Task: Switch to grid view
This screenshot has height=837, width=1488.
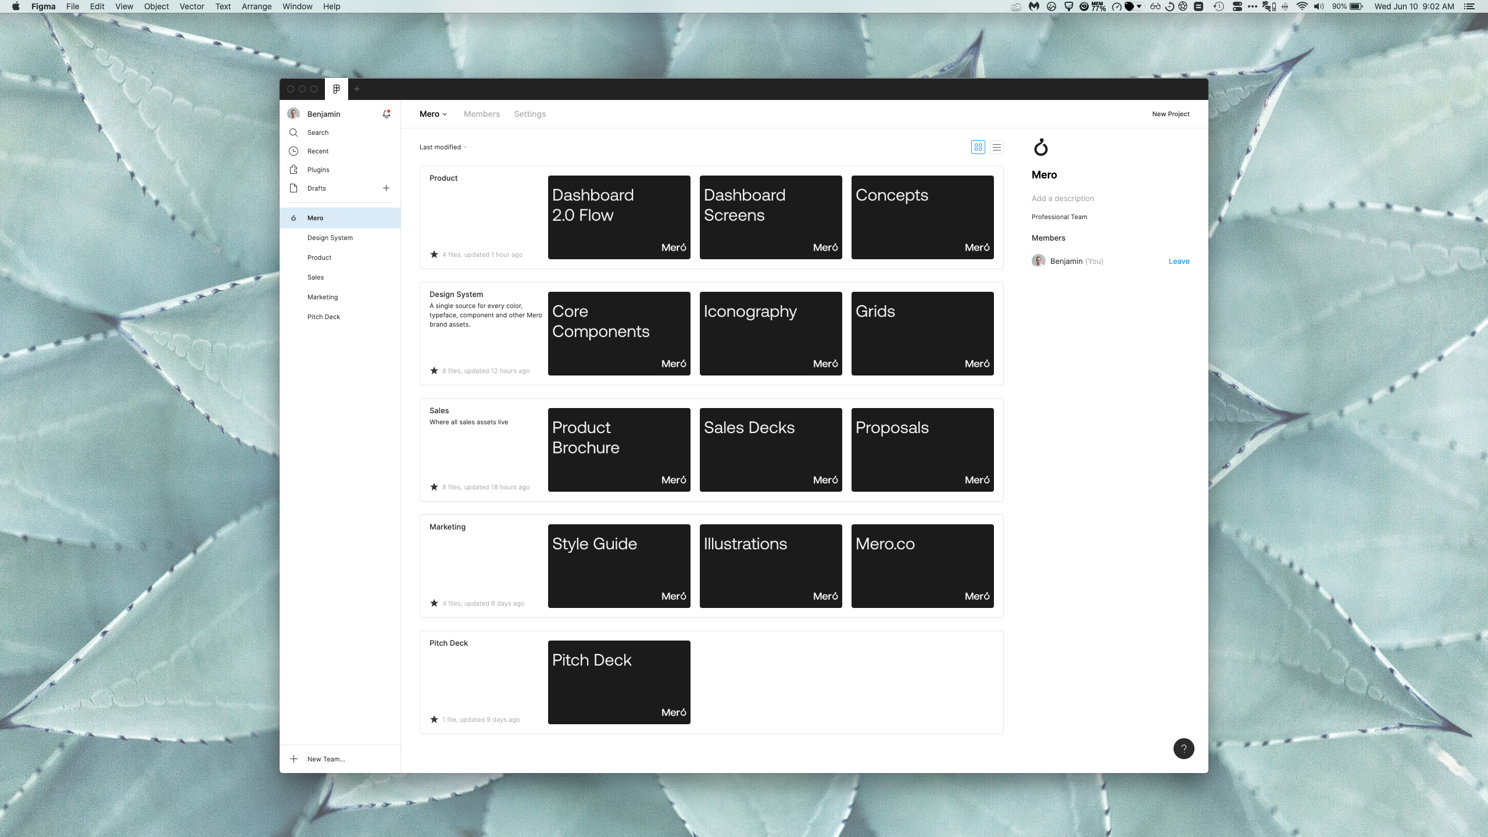Action: point(978,147)
